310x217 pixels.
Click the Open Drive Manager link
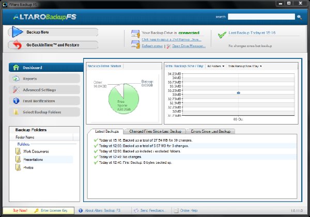189,46
